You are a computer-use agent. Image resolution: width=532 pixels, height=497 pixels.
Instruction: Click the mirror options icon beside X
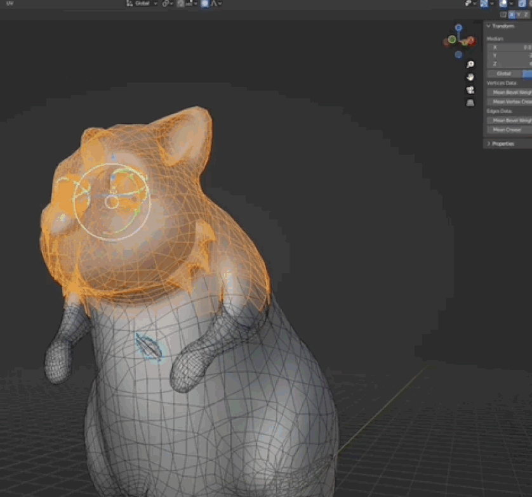[x=503, y=15]
